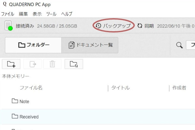Image resolution: width=195 pixels, height=130 pixels.
Task: Sort by the タイトル column header
Action: [x=120, y=88]
